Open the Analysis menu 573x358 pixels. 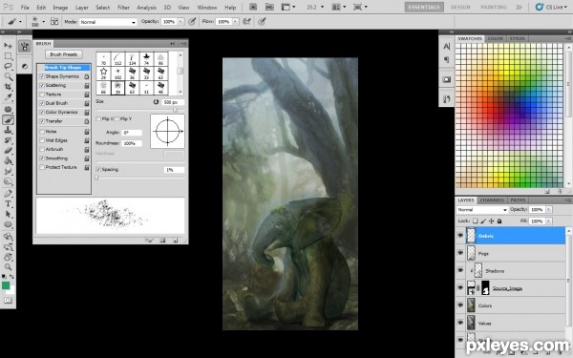pyautogui.click(x=146, y=8)
